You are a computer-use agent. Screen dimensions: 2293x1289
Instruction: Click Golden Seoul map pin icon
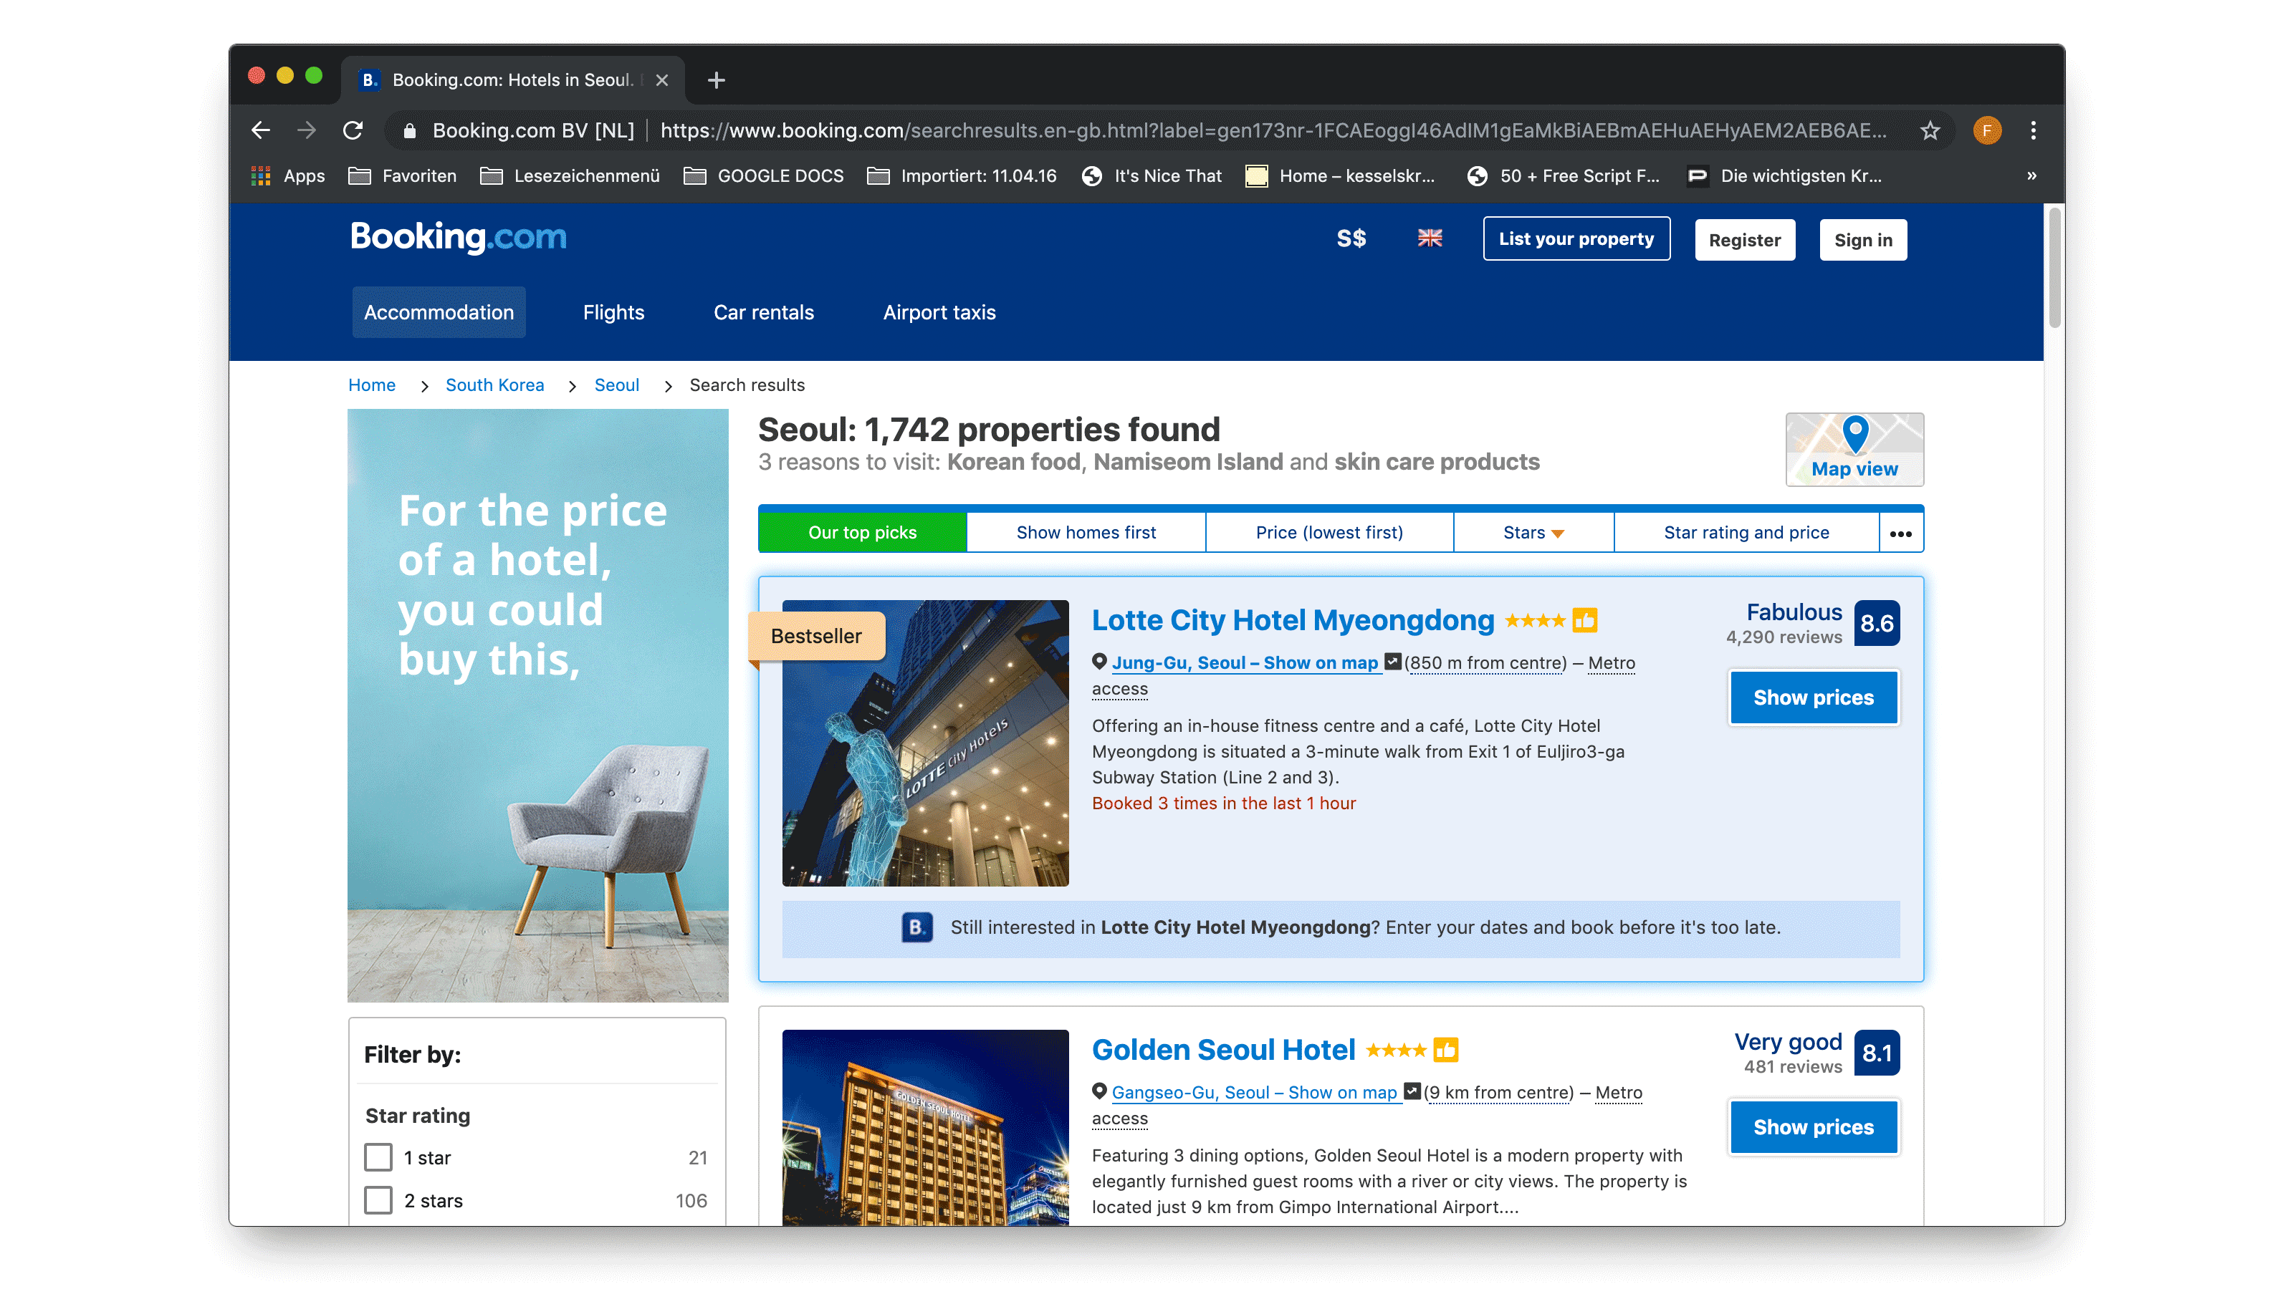point(1099,1091)
